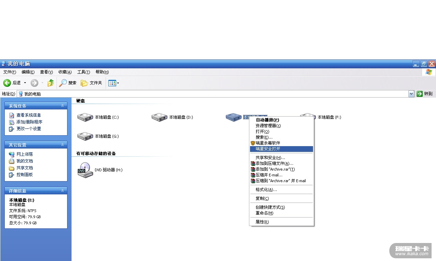
Task: Click the 文件系统: NTFS detail text
Action: 22,211
